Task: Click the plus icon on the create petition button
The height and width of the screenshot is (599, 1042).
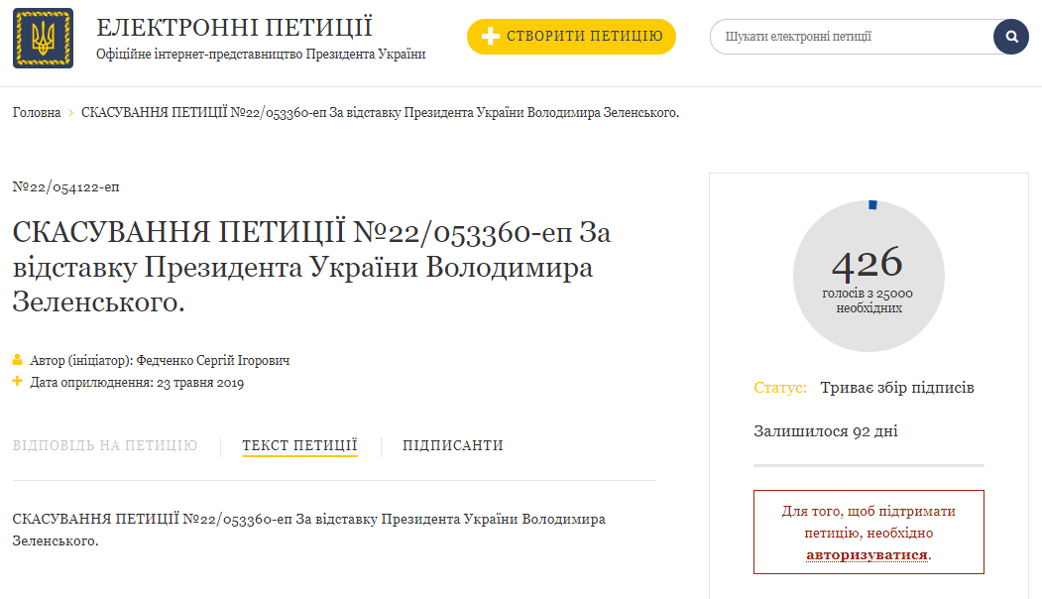Action: coord(490,37)
